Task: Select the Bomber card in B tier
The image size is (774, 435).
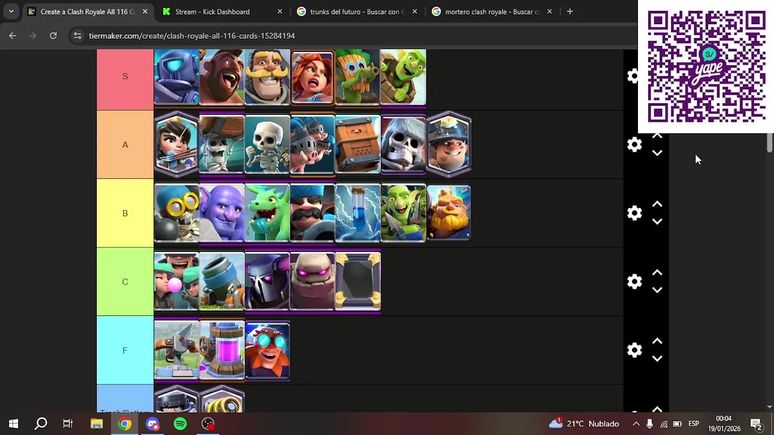Action: point(177,213)
